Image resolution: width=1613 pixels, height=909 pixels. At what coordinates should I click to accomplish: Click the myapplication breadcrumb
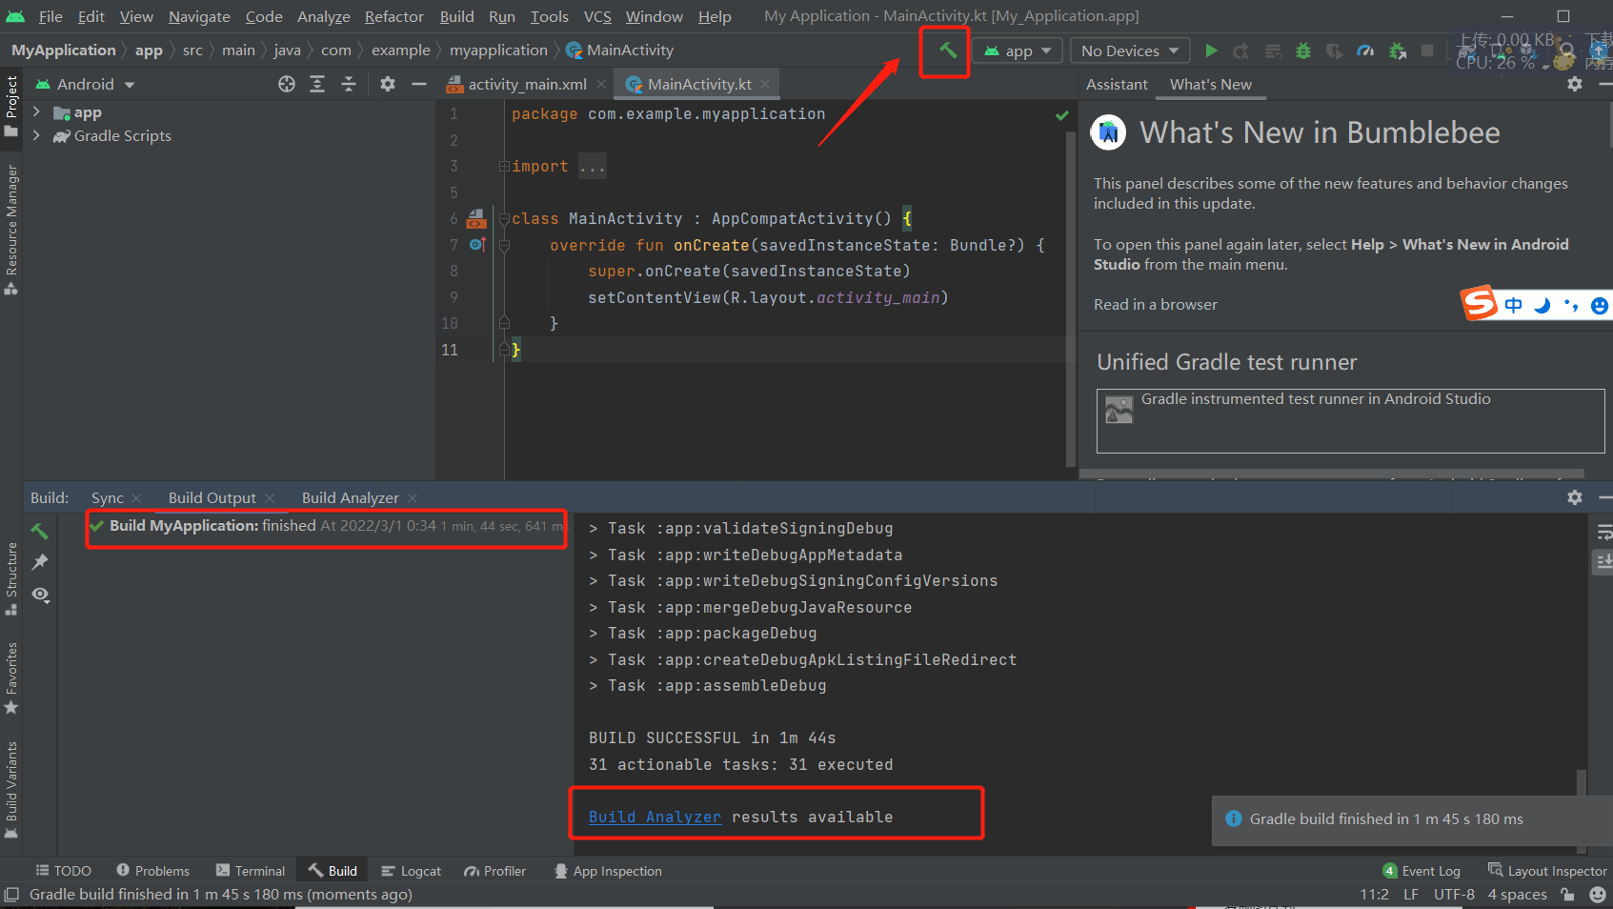[498, 50]
